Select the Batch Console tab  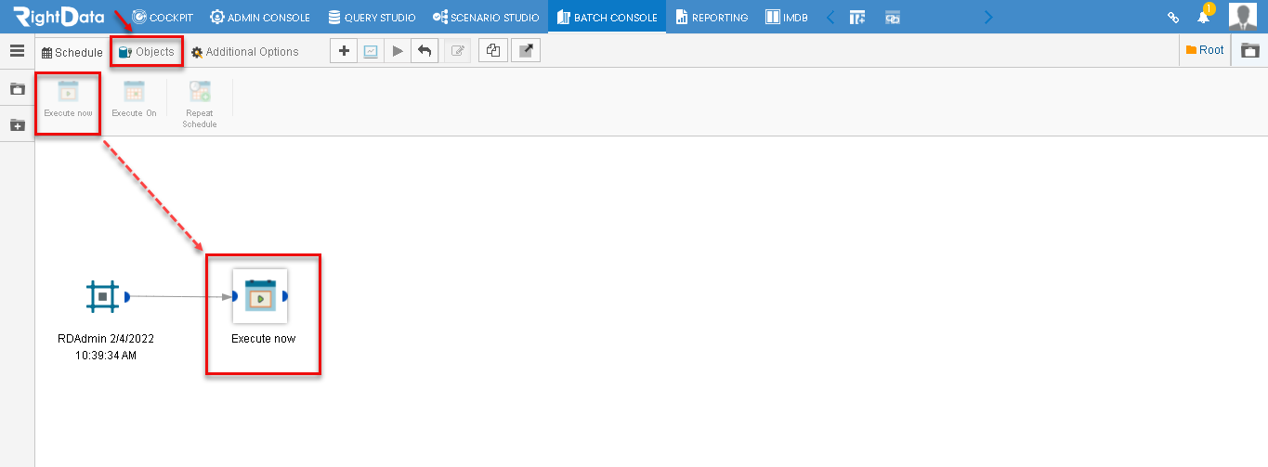click(607, 17)
